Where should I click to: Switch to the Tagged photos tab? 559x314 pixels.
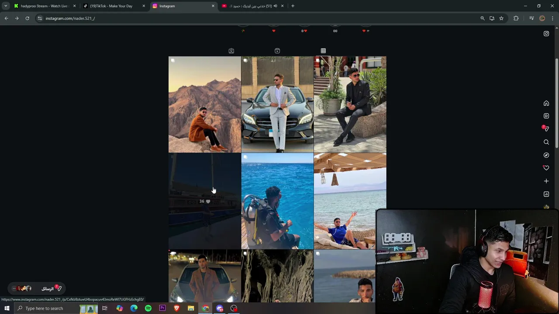(x=231, y=51)
